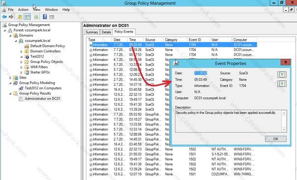Show previous event with up arrow button
This screenshot has height=180, width=297.
[x=282, y=74]
